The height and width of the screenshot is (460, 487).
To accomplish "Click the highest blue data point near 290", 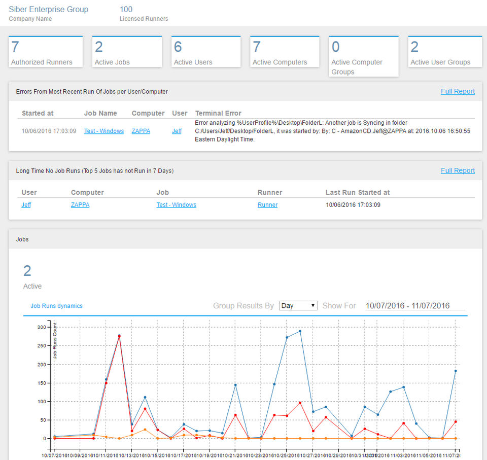I will point(300,331).
